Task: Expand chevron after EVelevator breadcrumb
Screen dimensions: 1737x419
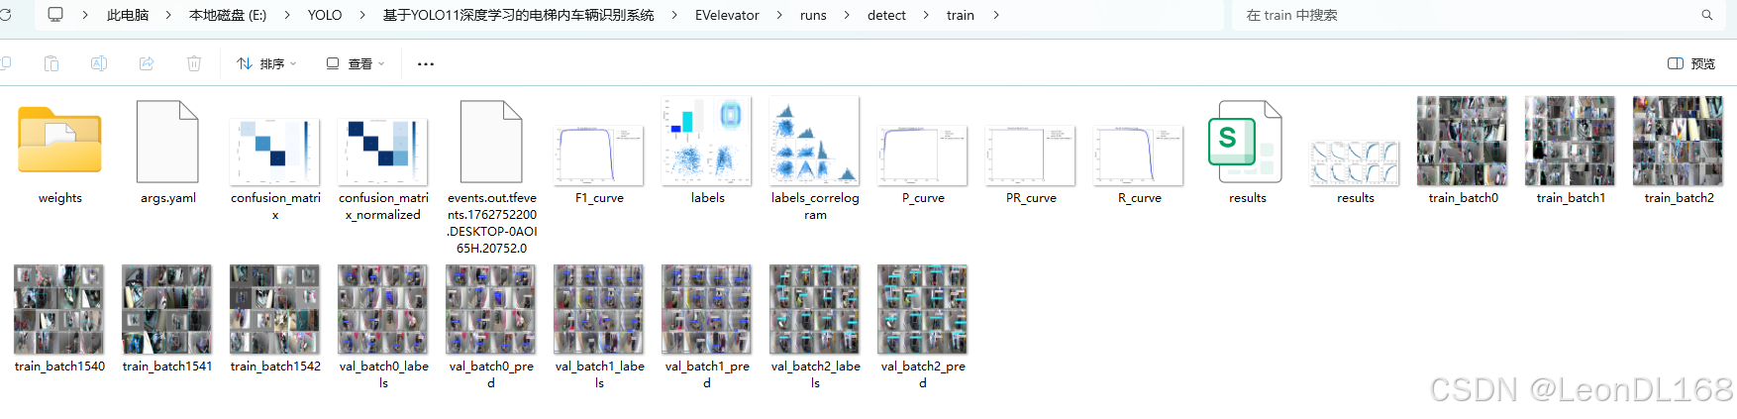Action: point(779,15)
